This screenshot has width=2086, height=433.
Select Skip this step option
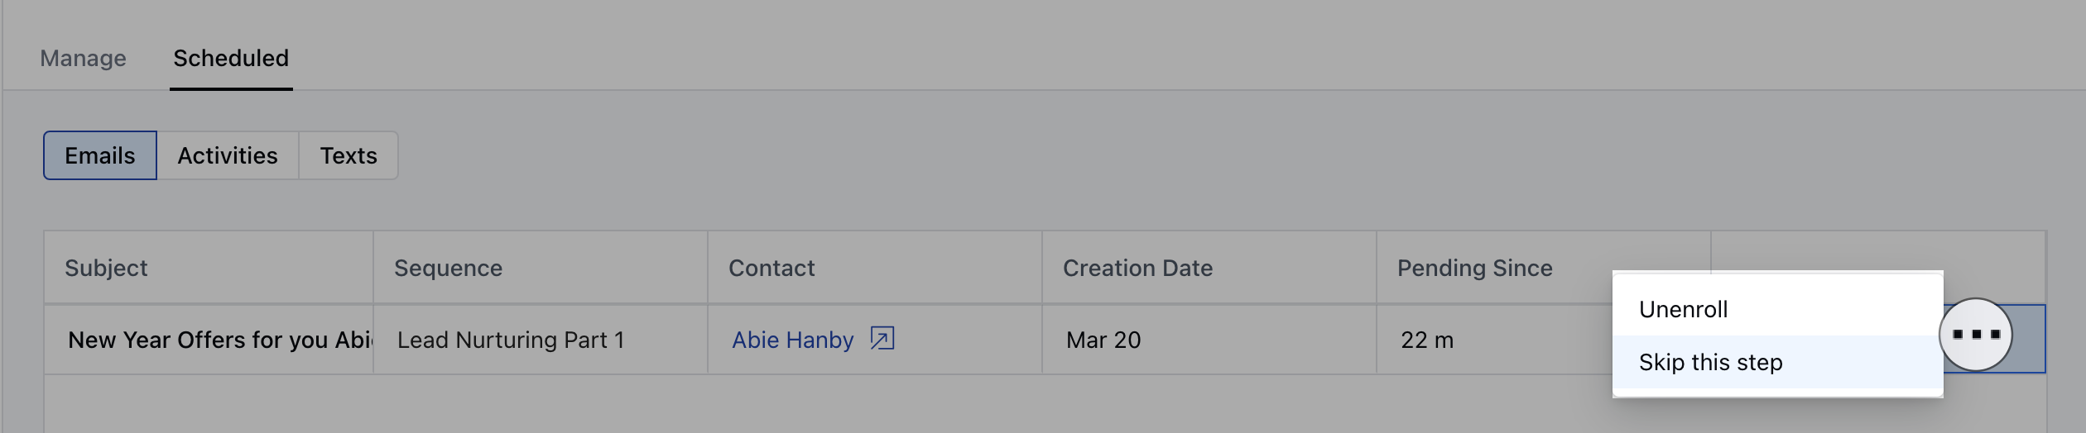coord(1777,362)
